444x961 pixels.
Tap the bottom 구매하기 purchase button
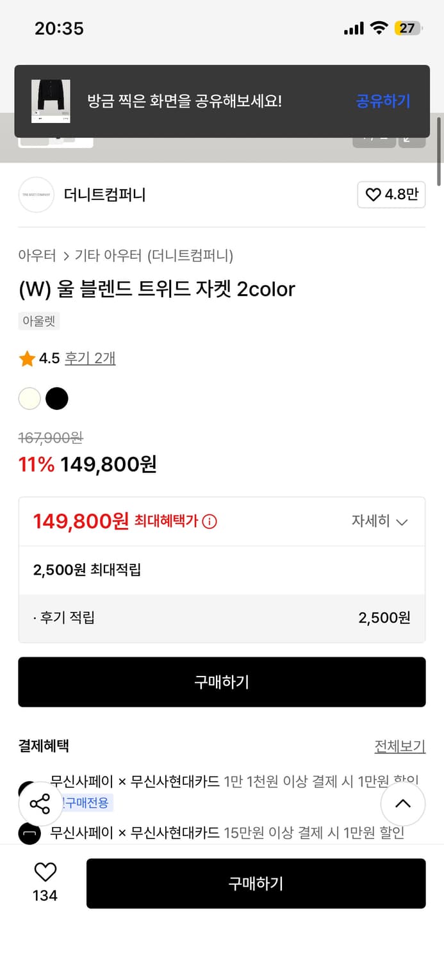coord(256,883)
